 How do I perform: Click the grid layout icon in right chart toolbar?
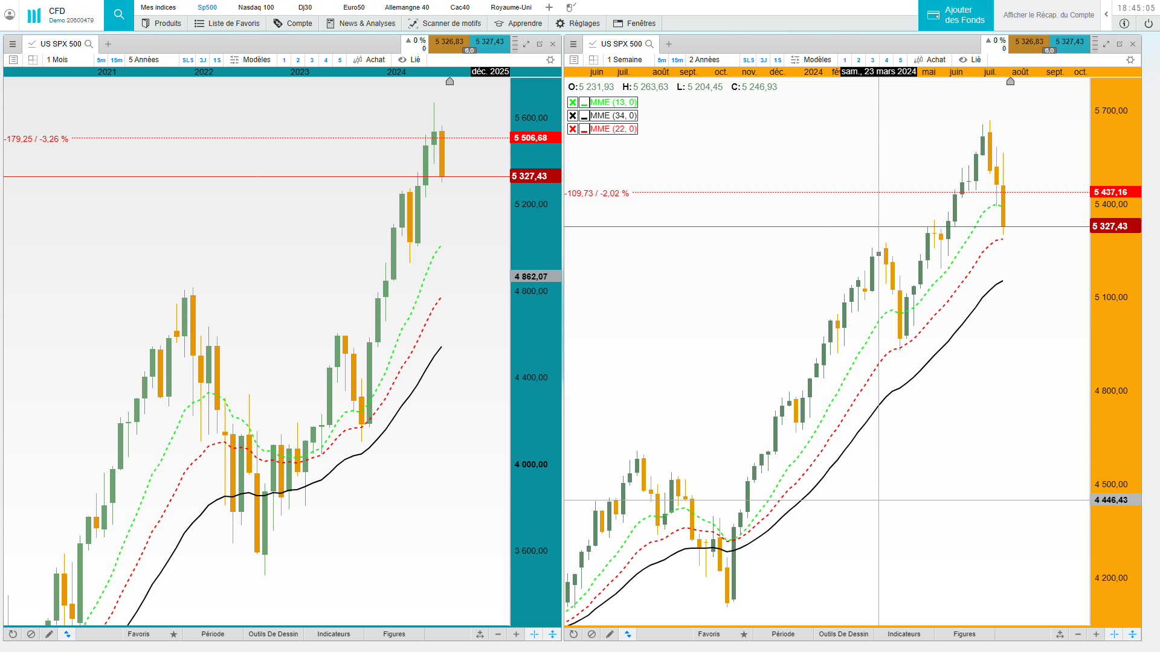coord(593,60)
